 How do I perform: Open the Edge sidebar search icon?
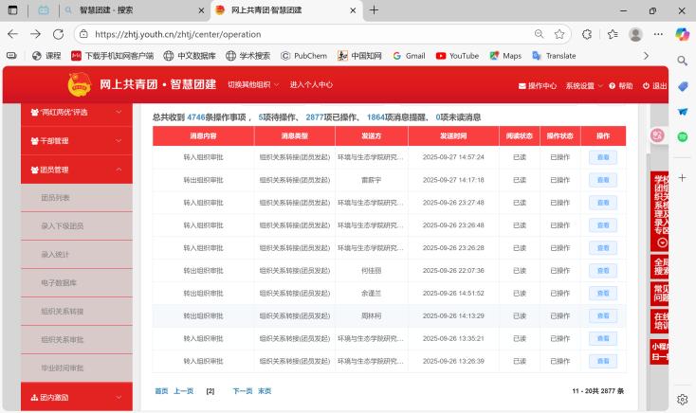(x=682, y=61)
